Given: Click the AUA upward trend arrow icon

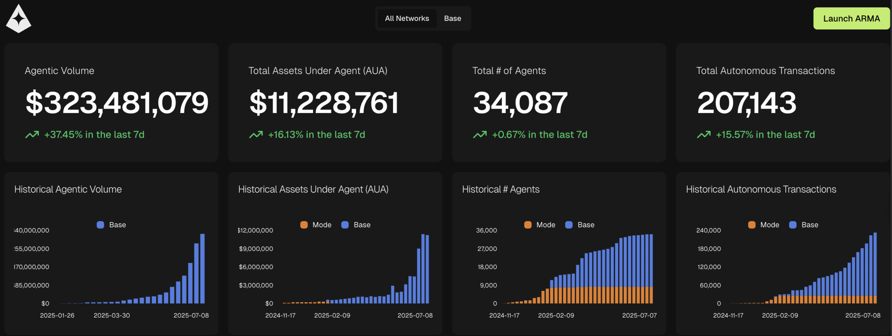Looking at the screenshot, I should point(256,134).
